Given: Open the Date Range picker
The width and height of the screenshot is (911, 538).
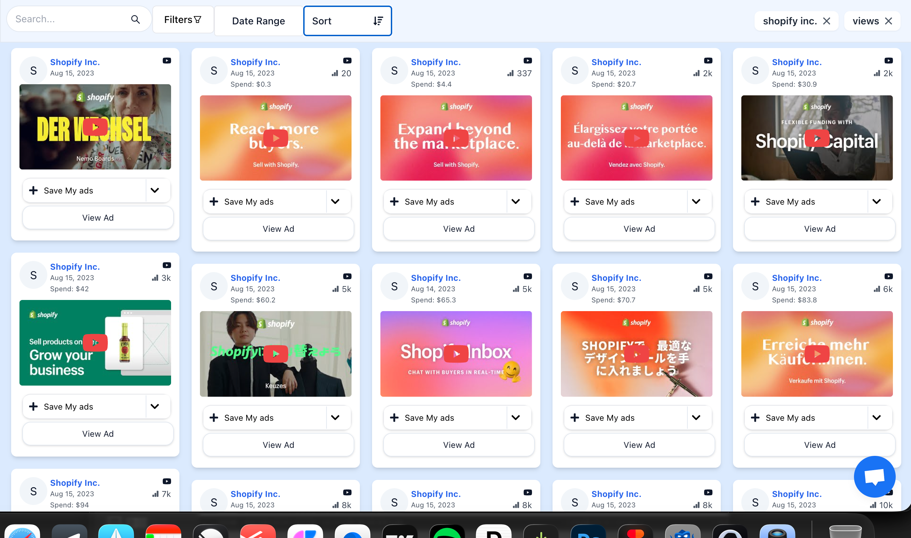Looking at the screenshot, I should pos(258,21).
